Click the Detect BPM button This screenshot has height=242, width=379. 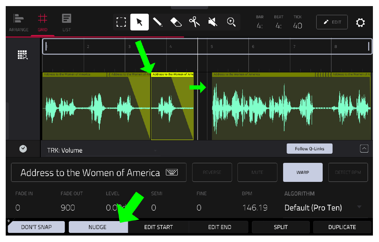point(348,172)
